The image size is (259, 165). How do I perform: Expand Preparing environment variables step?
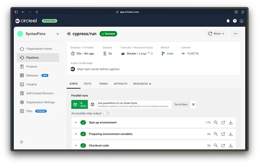tap(76, 134)
